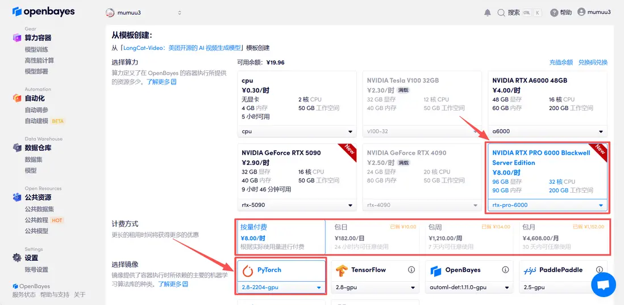
Task: Click the 充值余额 link
Action: pos(561,62)
